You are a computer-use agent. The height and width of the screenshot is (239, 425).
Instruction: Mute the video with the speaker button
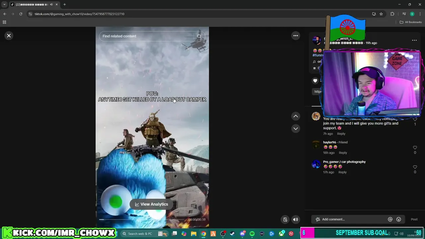coord(296,219)
